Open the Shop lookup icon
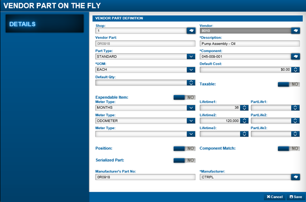This screenshot has width=306, height=202. click(x=191, y=31)
